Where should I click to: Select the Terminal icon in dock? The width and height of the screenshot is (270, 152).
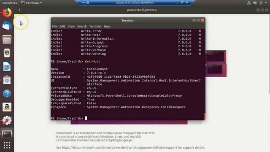7,134
